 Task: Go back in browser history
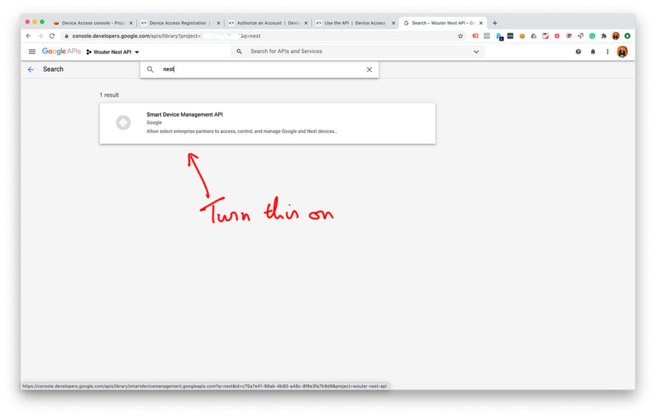coord(28,36)
